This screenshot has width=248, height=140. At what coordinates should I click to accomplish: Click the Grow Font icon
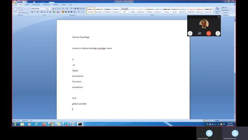pyautogui.click(x=53, y=9)
